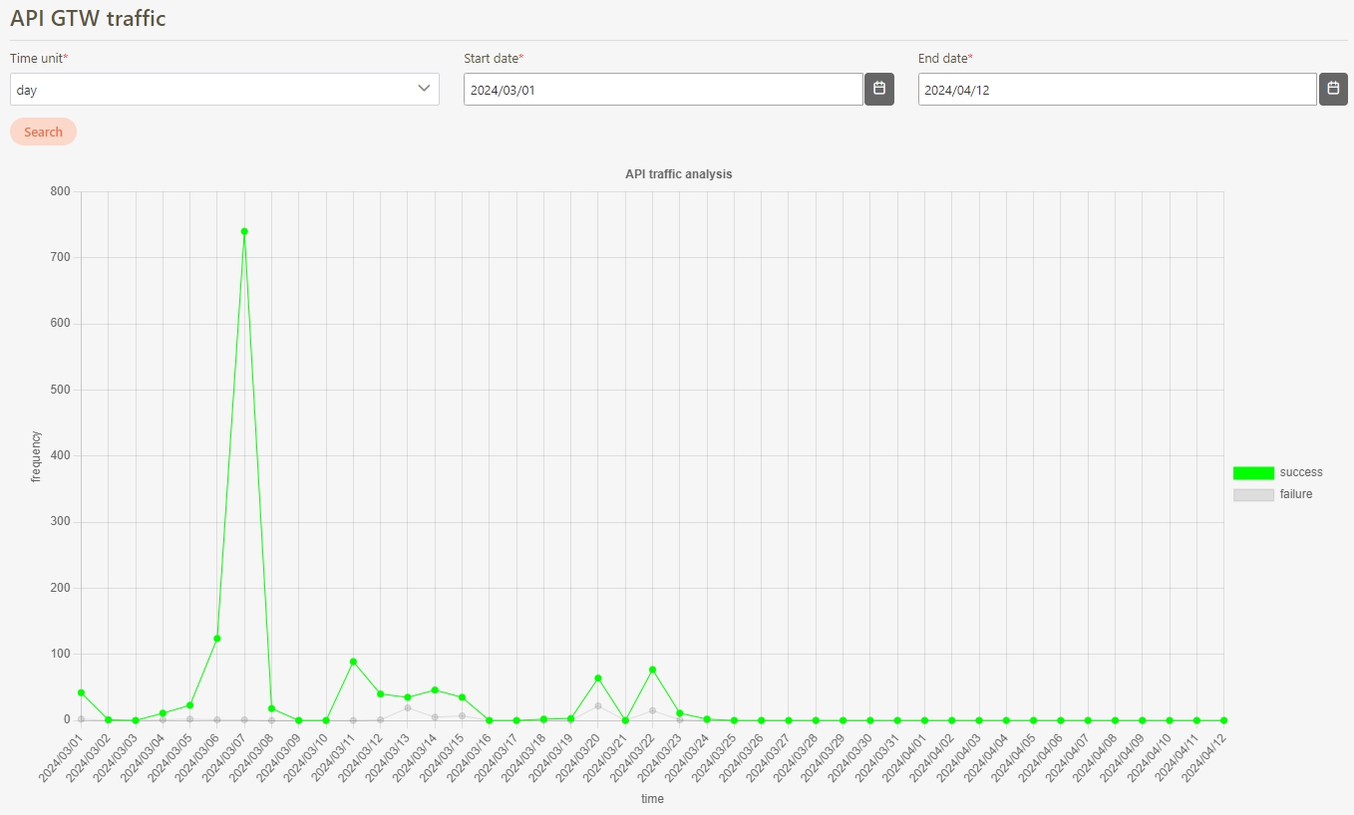The width and height of the screenshot is (1354, 815).
Task: Toggle the success series legend swatch
Action: point(1253,473)
